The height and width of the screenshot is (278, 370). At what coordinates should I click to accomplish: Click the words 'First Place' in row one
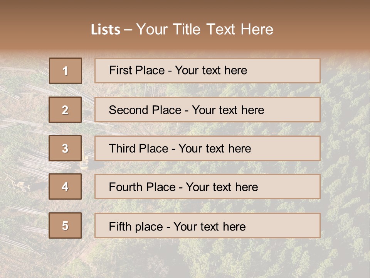pyautogui.click(x=137, y=70)
